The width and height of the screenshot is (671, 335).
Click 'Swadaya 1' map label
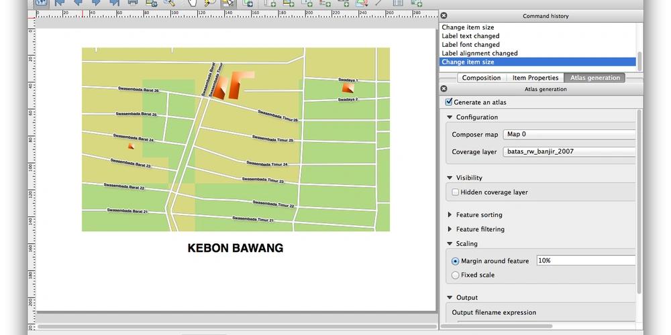pyautogui.click(x=348, y=80)
